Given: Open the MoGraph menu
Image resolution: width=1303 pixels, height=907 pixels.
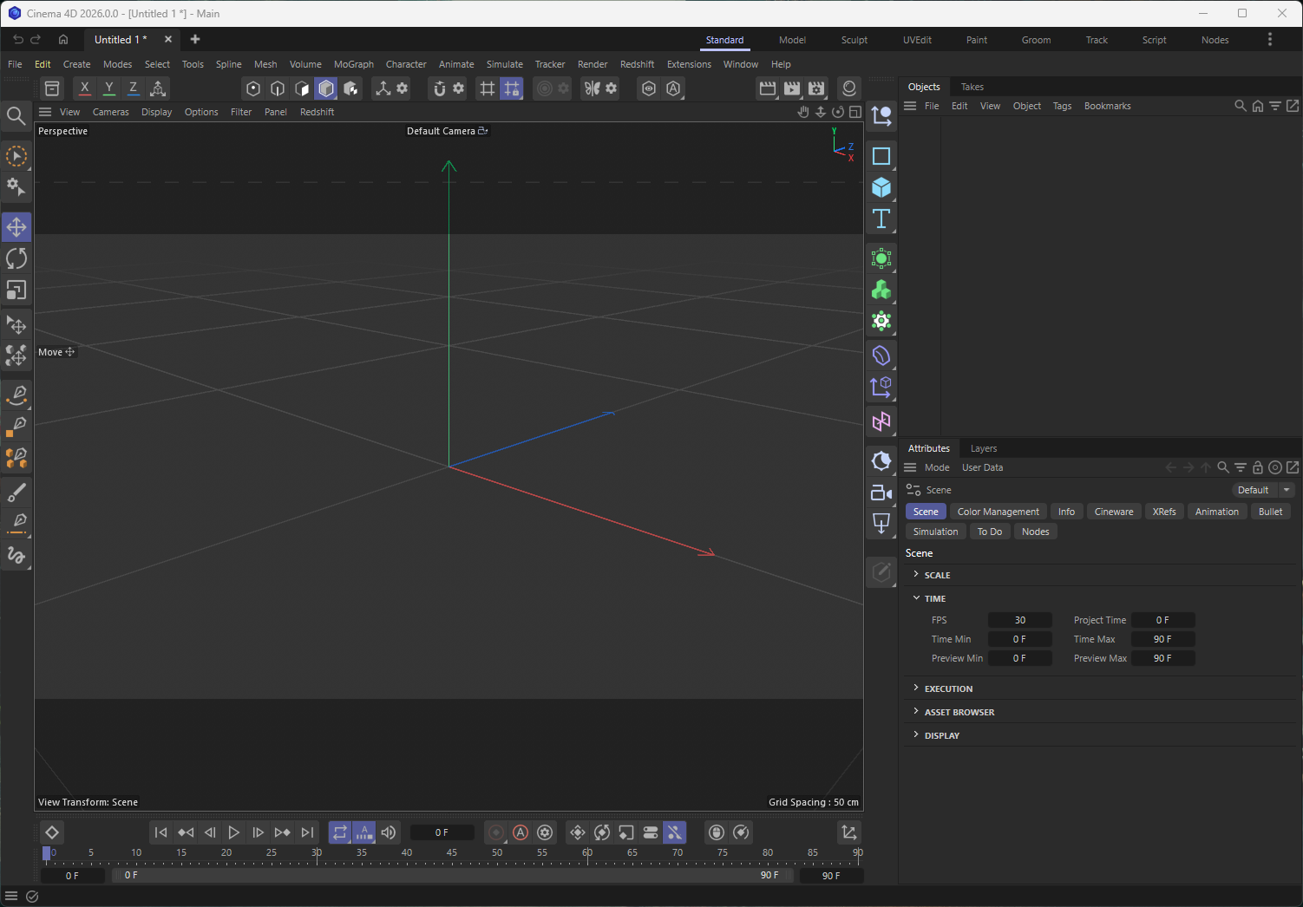Looking at the screenshot, I should (x=354, y=64).
